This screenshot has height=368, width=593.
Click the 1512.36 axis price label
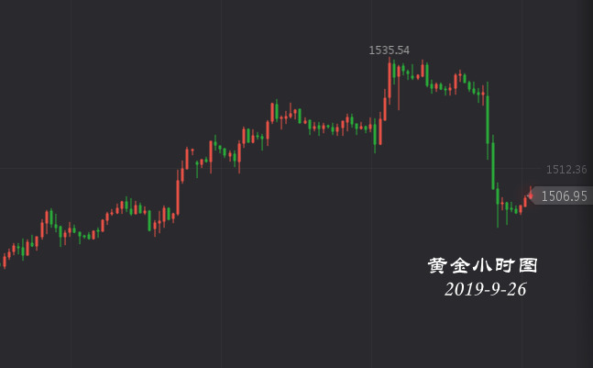(566, 169)
